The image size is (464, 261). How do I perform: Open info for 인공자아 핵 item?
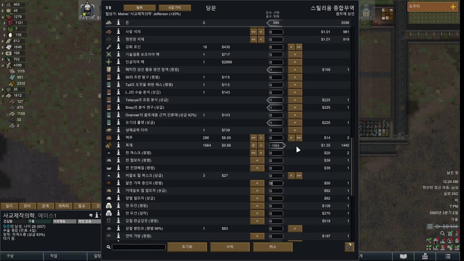coord(118,62)
